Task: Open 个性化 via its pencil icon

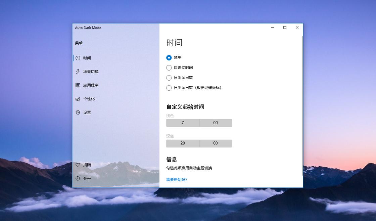Action: 78,99
